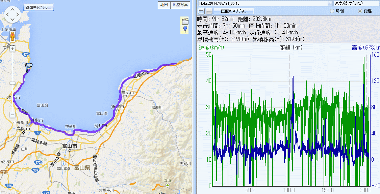380x194 pixels.
Task: Zoom in the graph with plus button
Action: pos(201,11)
